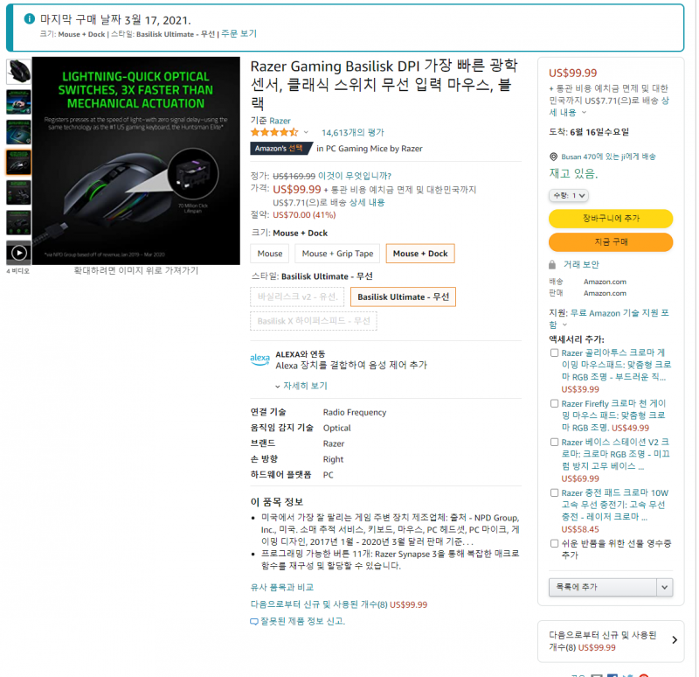This screenshot has width=699, height=677.
Task: Play the product video thumbnail
Action: pyautogui.click(x=18, y=253)
